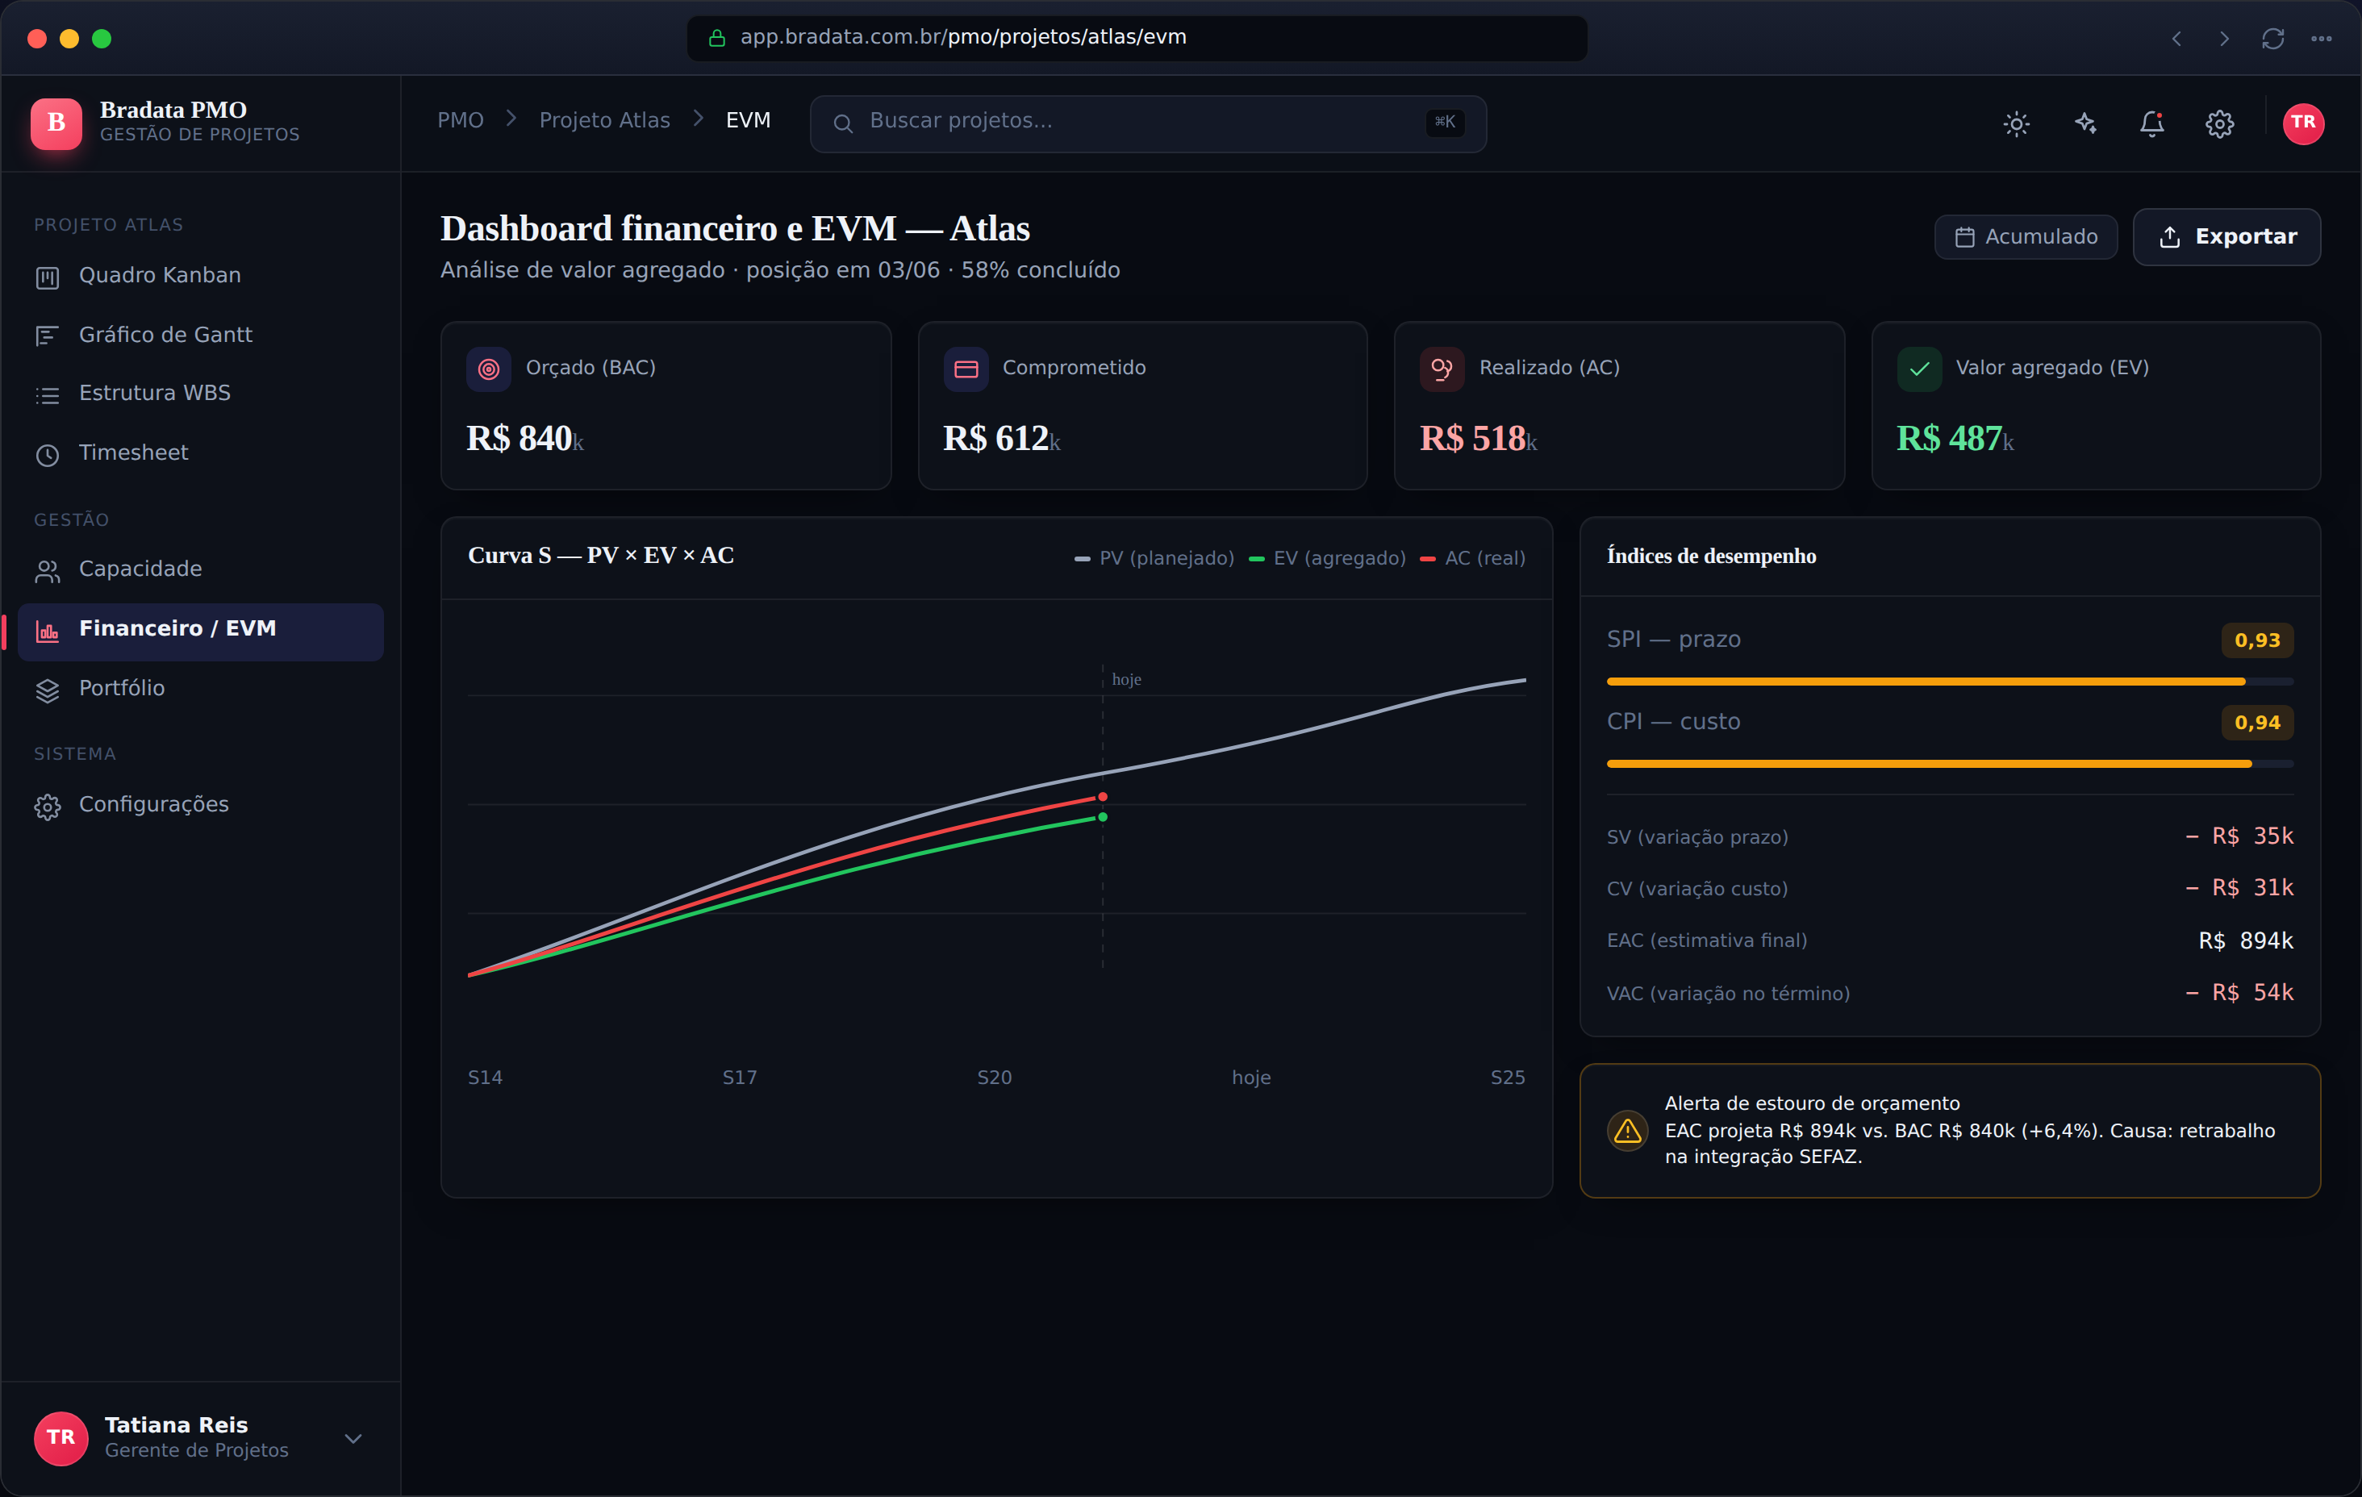Toggle light theme with sun icon
Viewport: 2362px width, 1497px height.
(2016, 123)
